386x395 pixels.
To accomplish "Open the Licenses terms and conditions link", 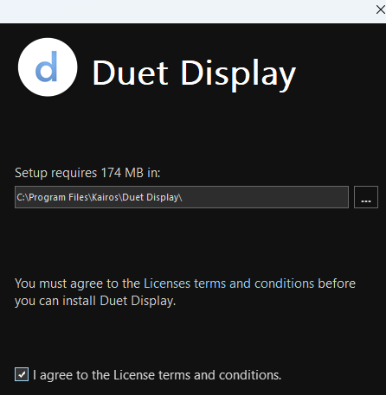I will click(x=228, y=284).
